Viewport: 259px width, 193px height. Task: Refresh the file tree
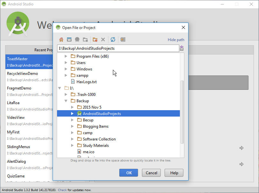(113, 39)
